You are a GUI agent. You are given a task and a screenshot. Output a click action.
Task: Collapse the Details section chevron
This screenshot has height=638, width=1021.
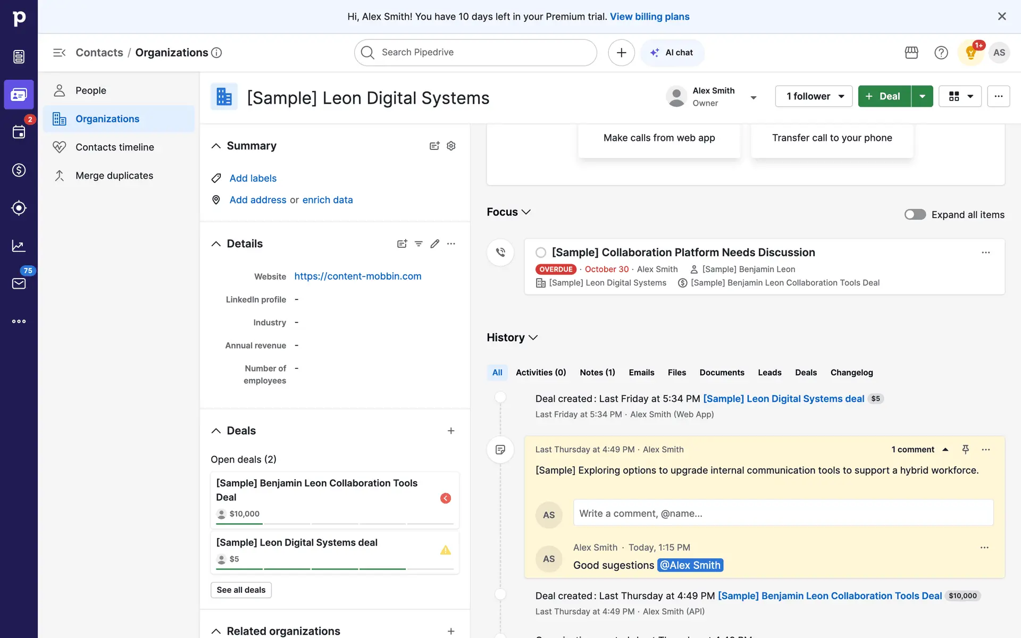tap(216, 244)
